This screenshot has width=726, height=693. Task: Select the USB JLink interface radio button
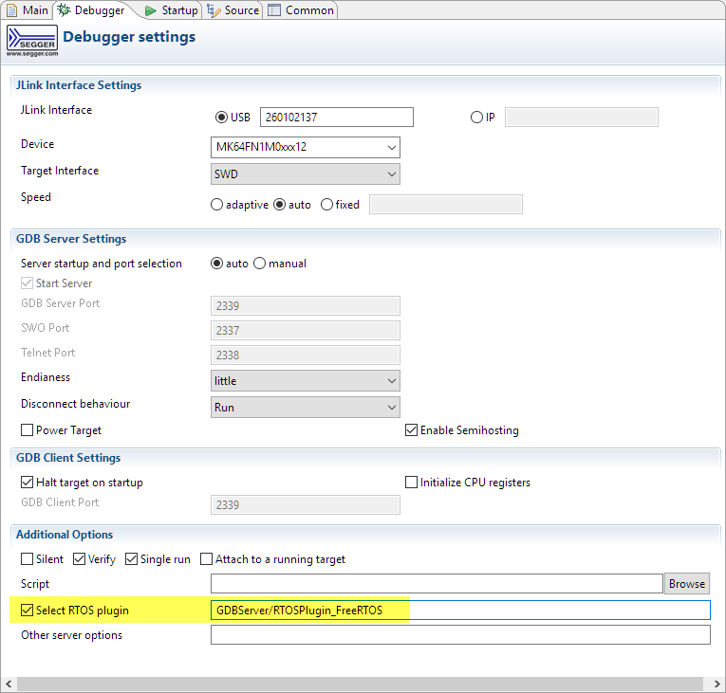(222, 118)
